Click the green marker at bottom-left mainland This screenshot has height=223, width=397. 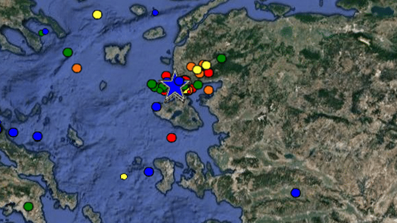coord(29,206)
